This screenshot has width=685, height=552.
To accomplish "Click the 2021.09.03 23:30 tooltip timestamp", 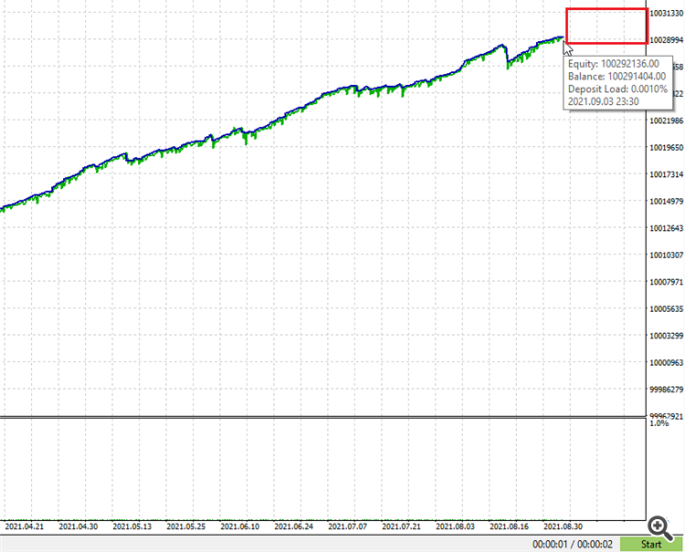I will 604,101.
